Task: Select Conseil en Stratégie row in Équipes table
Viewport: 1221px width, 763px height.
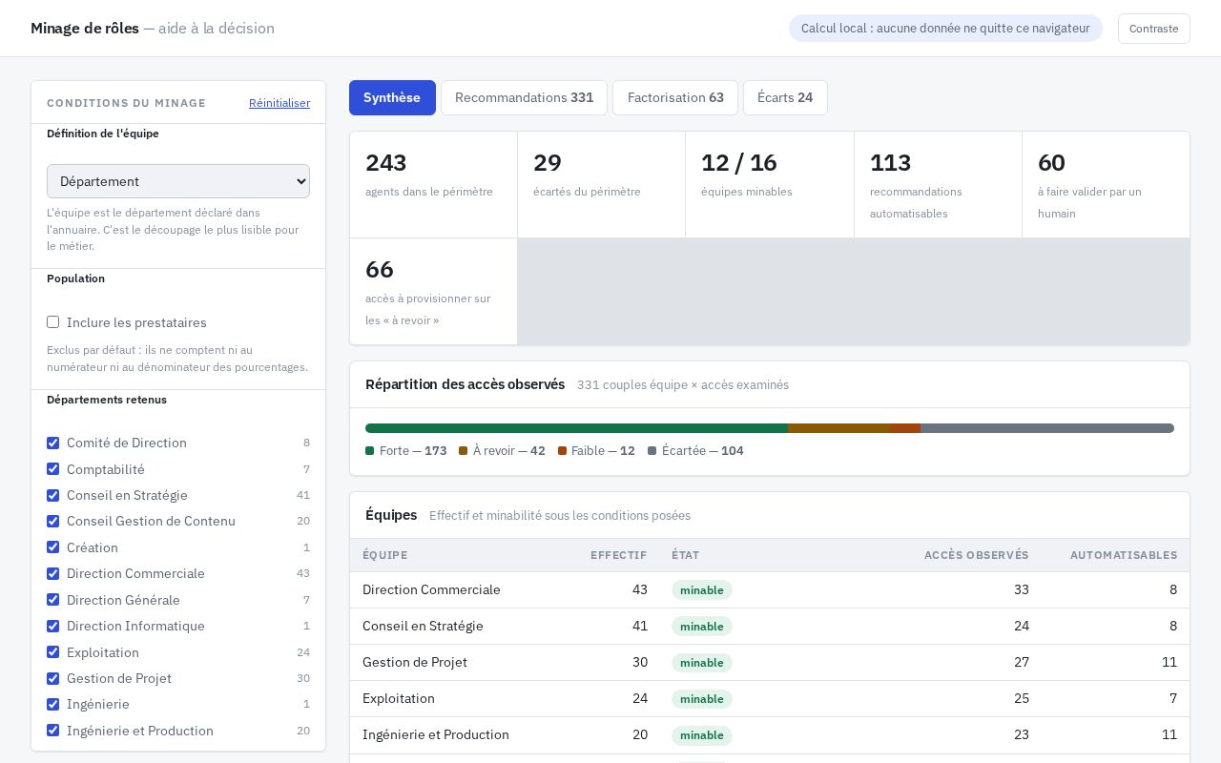Action: tap(770, 626)
